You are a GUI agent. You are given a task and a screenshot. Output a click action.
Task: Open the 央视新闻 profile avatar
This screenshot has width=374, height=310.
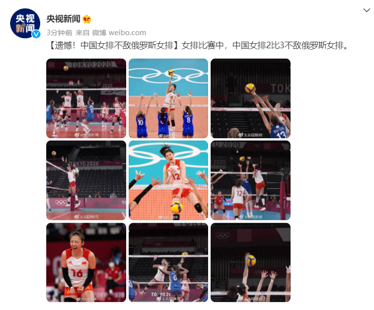coord(25,24)
